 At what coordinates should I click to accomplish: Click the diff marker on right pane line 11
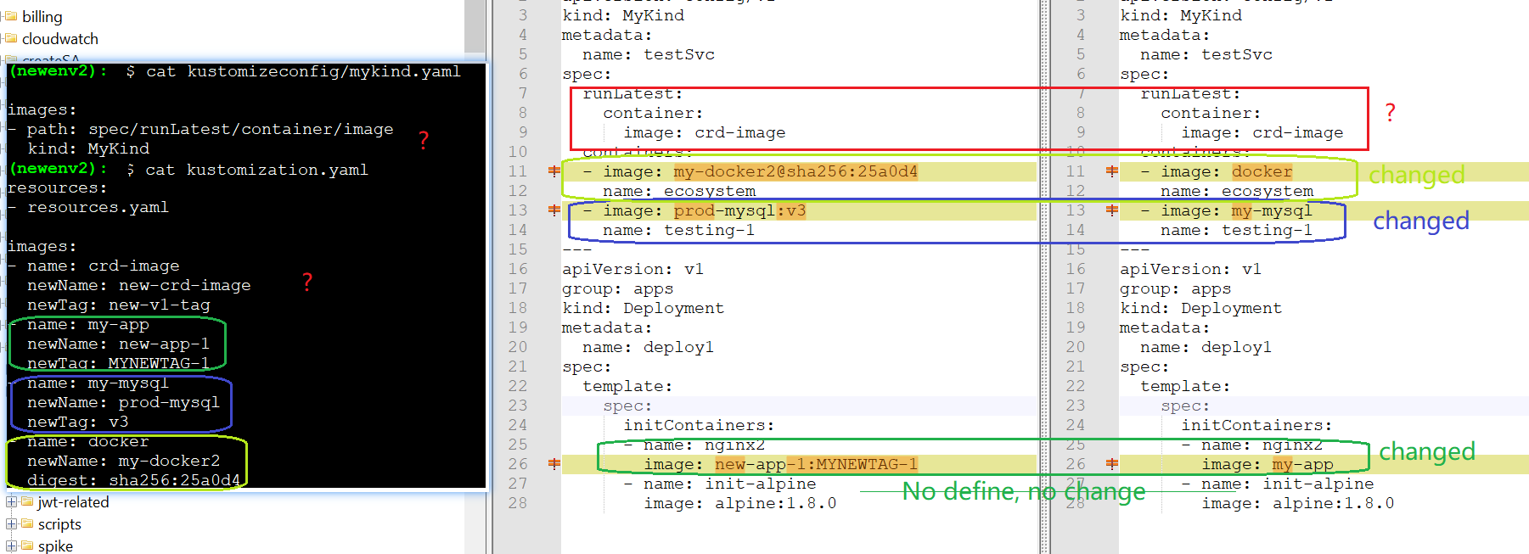[1112, 171]
